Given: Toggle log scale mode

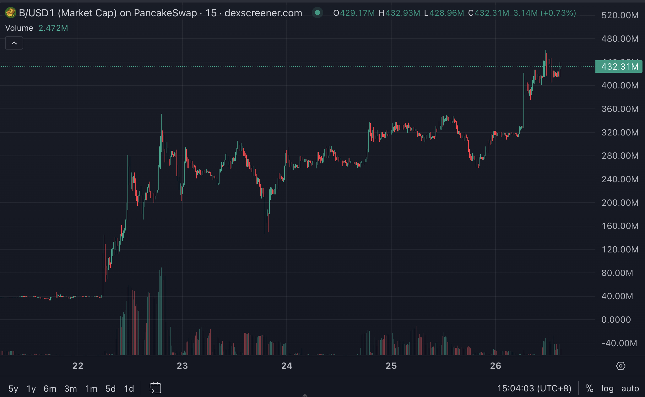Looking at the screenshot, I should coord(607,389).
